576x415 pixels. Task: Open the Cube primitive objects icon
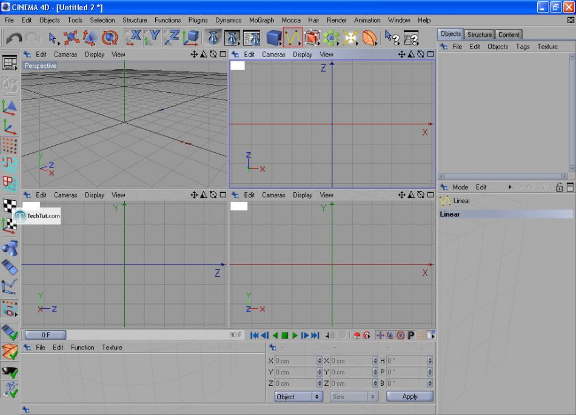click(273, 38)
